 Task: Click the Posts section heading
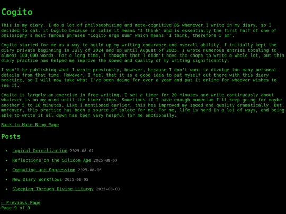[11, 137]
